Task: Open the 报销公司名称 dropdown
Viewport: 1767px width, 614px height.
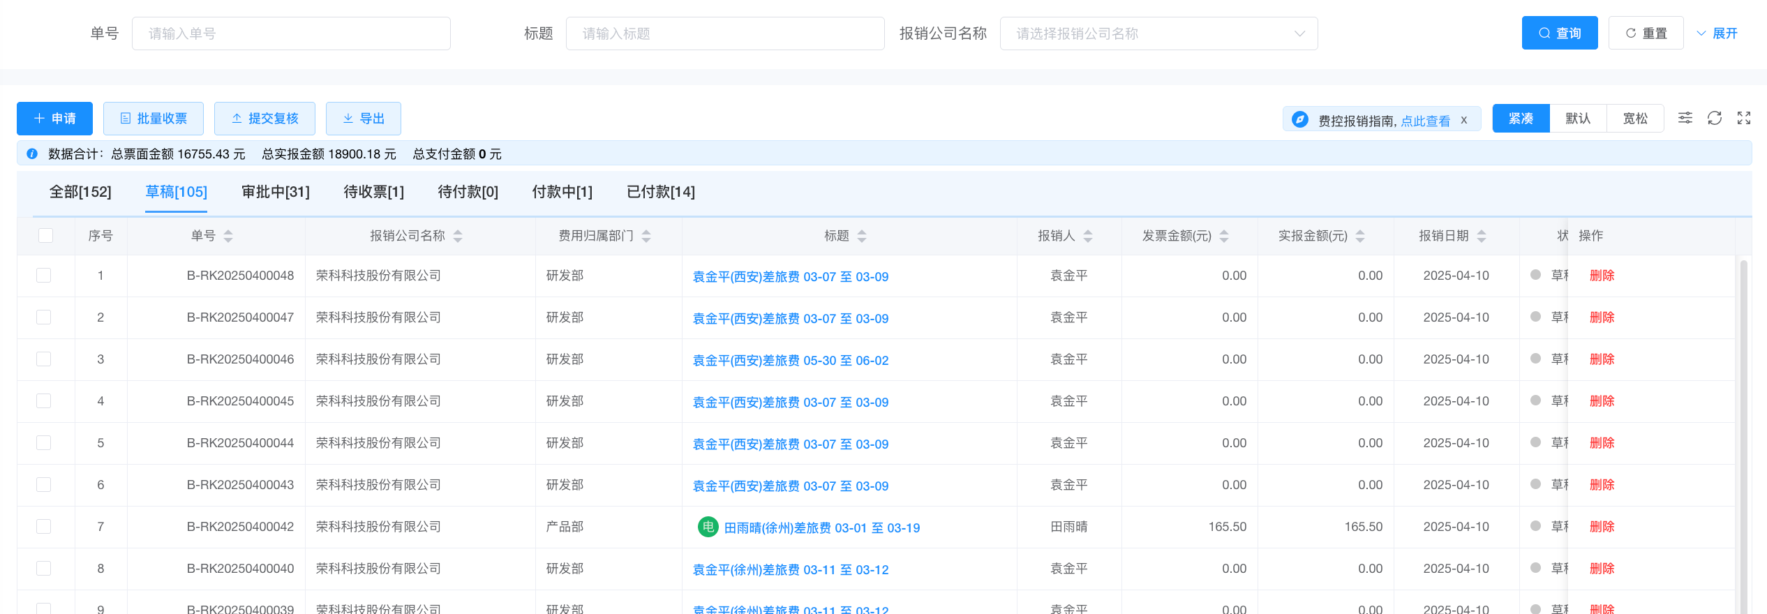Action: tap(1158, 33)
